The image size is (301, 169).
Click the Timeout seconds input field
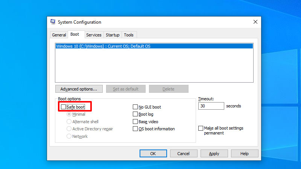[x=211, y=106]
